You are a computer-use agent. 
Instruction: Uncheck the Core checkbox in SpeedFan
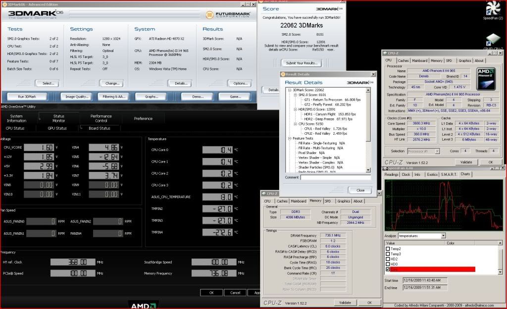coord(387,269)
